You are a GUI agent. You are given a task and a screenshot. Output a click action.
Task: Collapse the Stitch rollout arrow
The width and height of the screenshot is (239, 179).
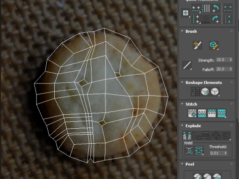point(182,104)
